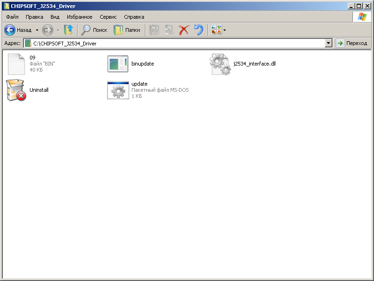Image resolution: width=374 pixels, height=281 pixels.
Task: Click the red X Delete icon
Action: point(184,30)
